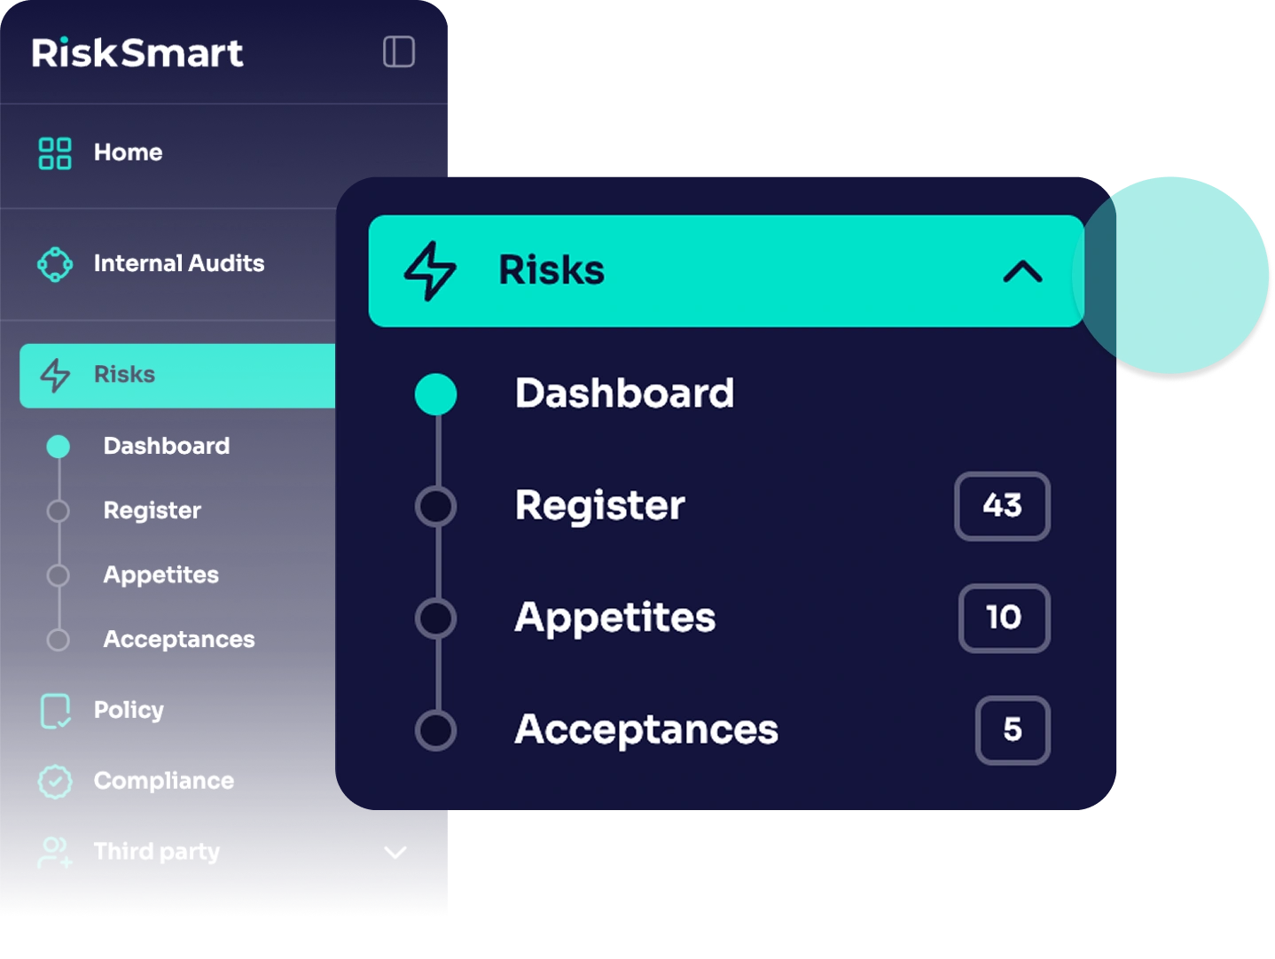Click the Home grid icon
Screen dimensions: 1275x959
pyautogui.click(x=55, y=152)
